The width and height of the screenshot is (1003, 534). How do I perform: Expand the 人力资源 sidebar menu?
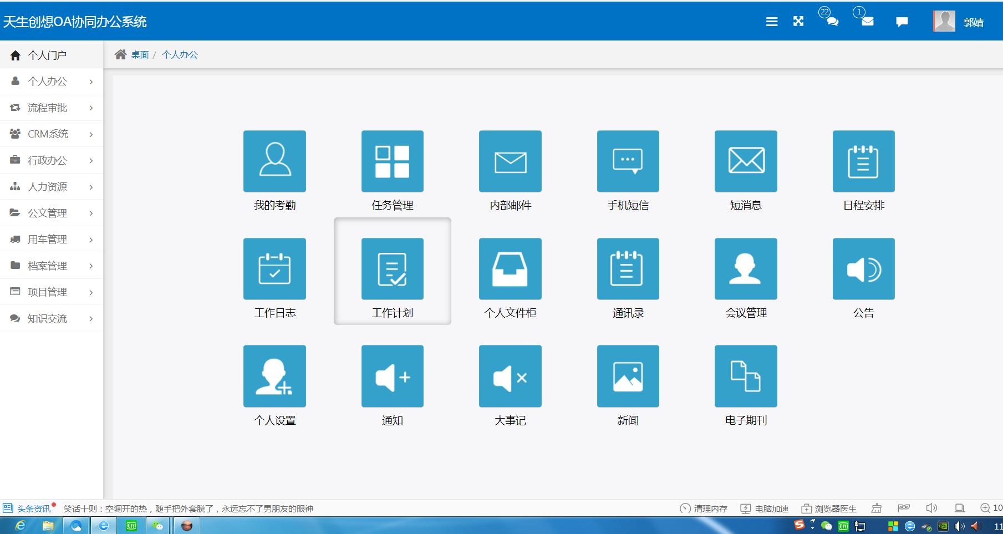pos(51,186)
